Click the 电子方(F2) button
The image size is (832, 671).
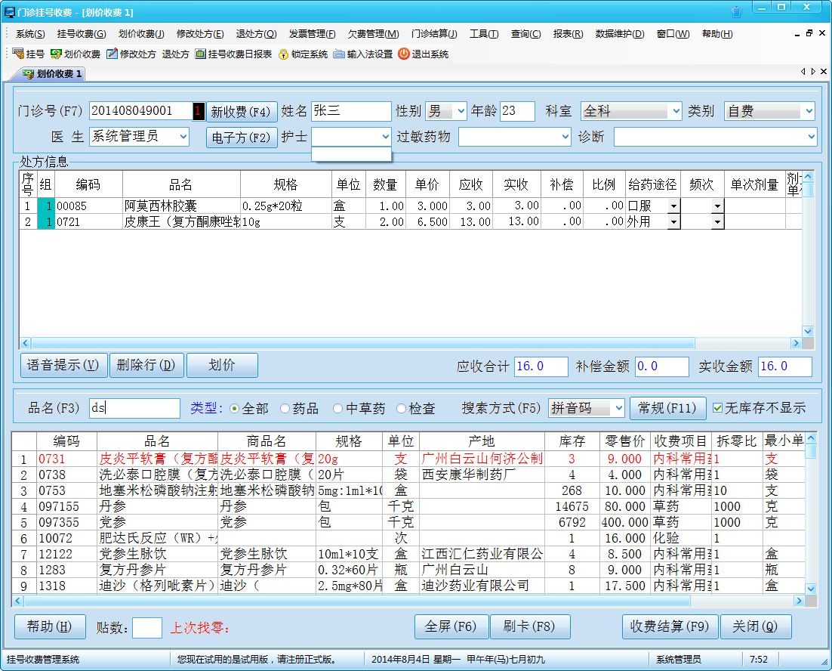pos(242,138)
